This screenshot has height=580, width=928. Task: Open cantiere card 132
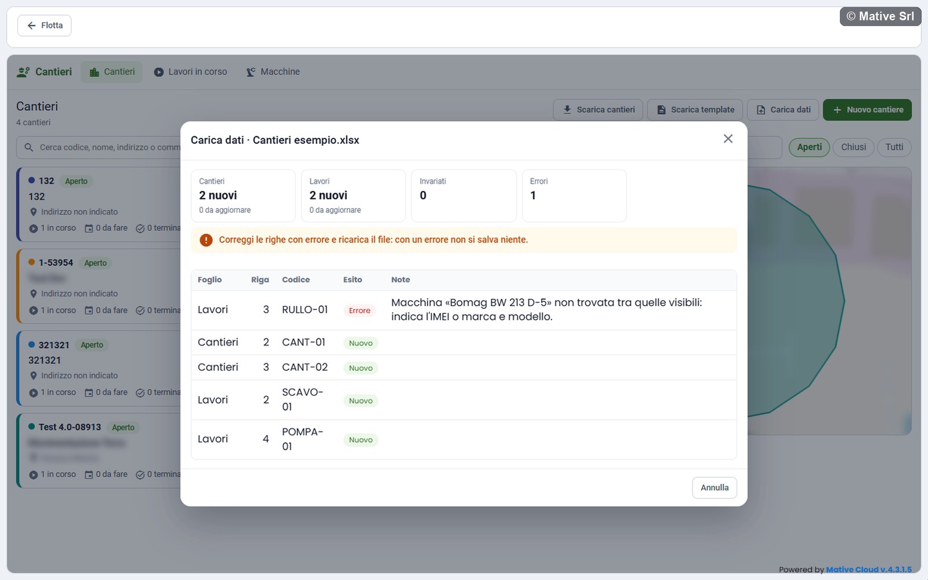point(99,204)
